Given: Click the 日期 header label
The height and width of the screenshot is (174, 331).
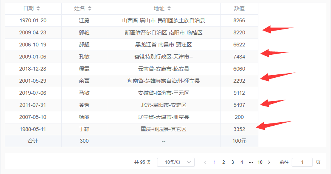Looking at the screenshot, I should pos(28,8).
